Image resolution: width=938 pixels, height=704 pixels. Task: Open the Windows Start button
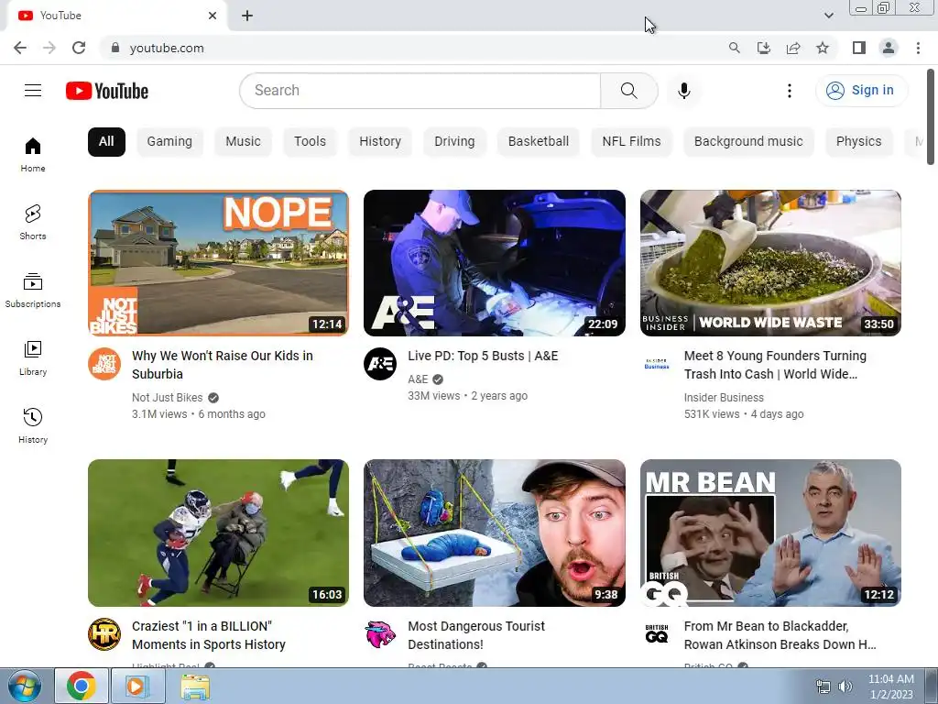coord(25,686)
